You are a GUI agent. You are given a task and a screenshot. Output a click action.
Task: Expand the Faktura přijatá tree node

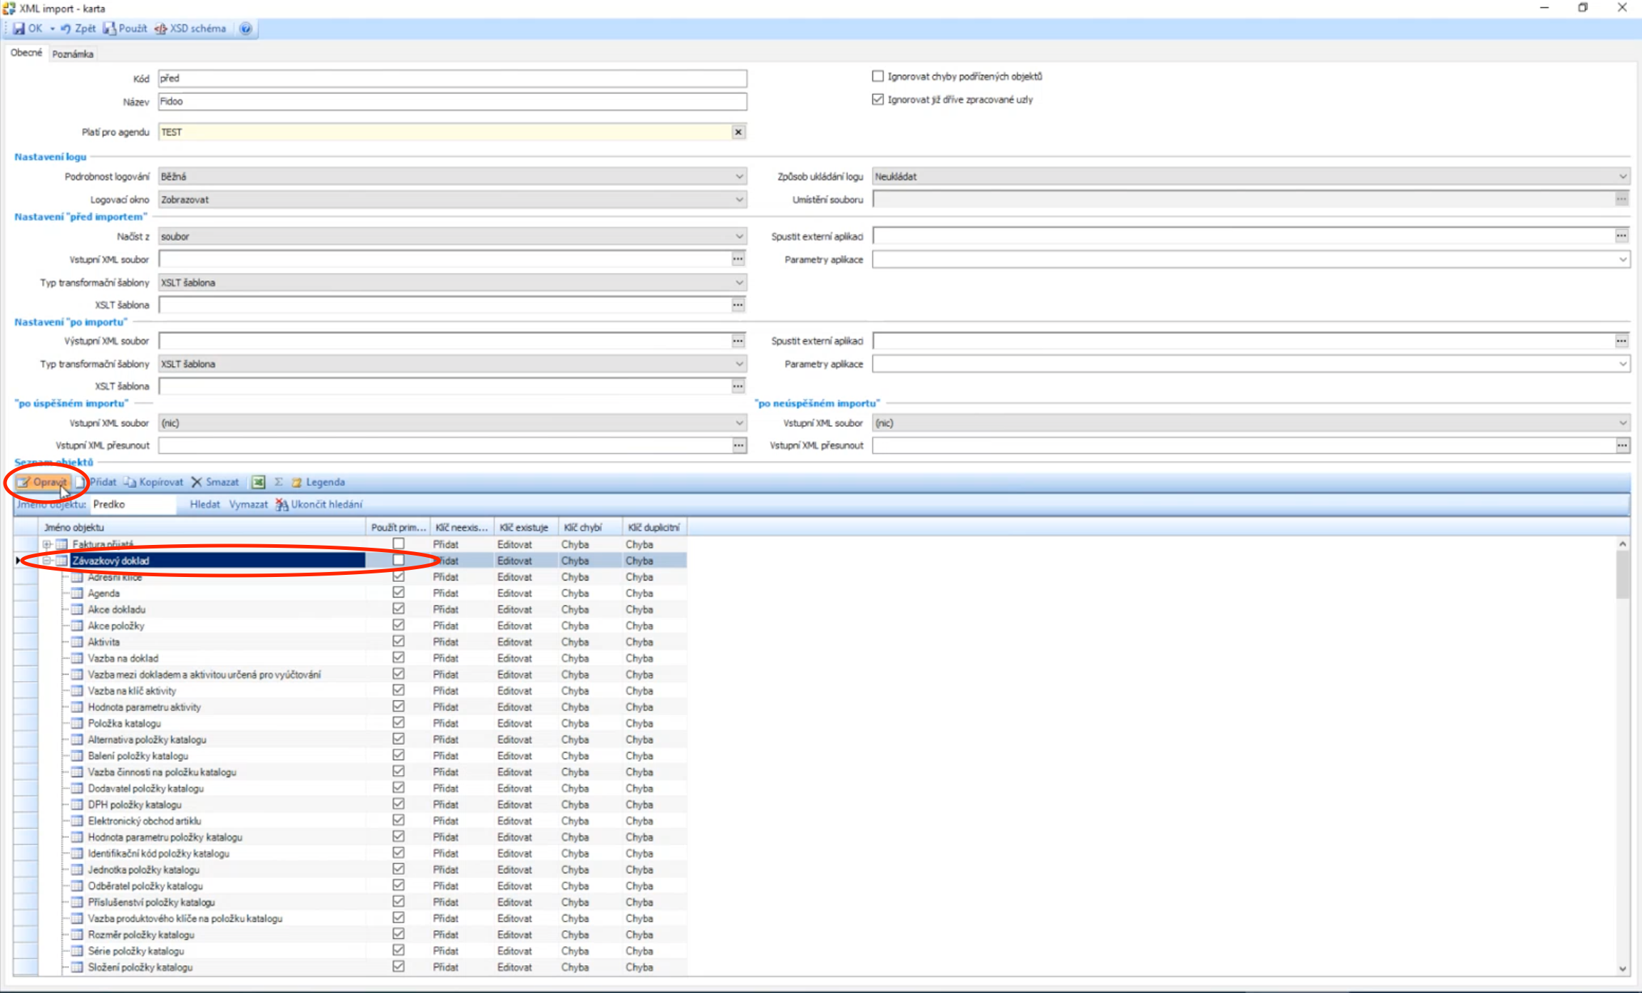pos(47,544)
